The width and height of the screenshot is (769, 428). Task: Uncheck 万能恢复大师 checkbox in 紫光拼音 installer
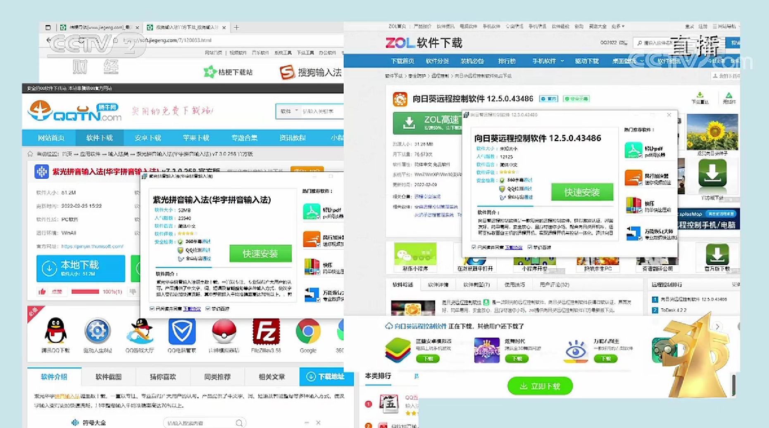[x=318, y=300]
